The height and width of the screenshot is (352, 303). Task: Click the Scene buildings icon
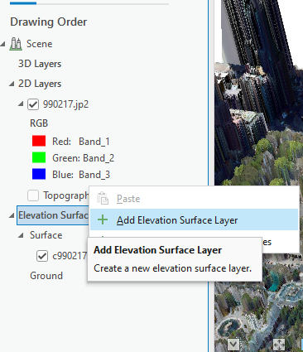click(16, 44)
